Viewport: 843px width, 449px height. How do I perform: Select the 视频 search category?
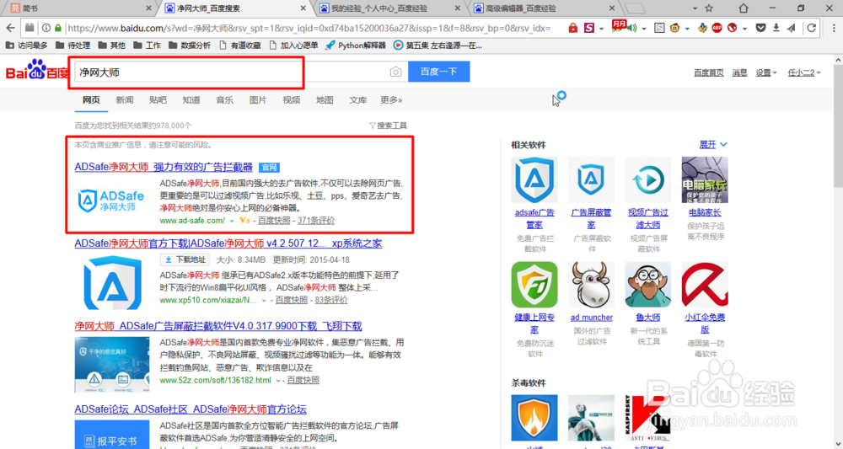point(292,100)
